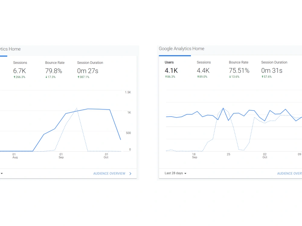Click the 86.3% users increase indicator
This screenshot has height=226, width=302.
[170, 77]
